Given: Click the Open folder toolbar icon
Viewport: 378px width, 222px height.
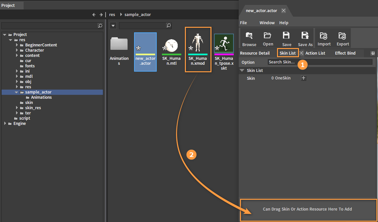Looking at the screenshot, I should click(x=267, y=35).
